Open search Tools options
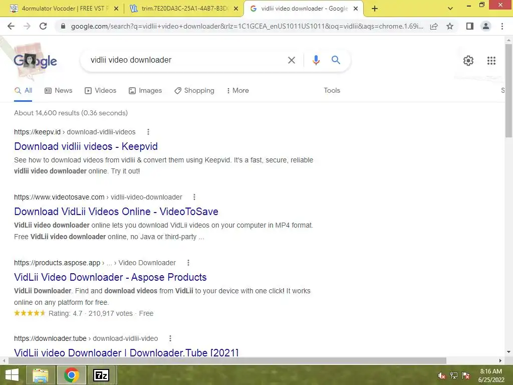Viewport: 513px width, 385px height. click(x=332, y=91)
